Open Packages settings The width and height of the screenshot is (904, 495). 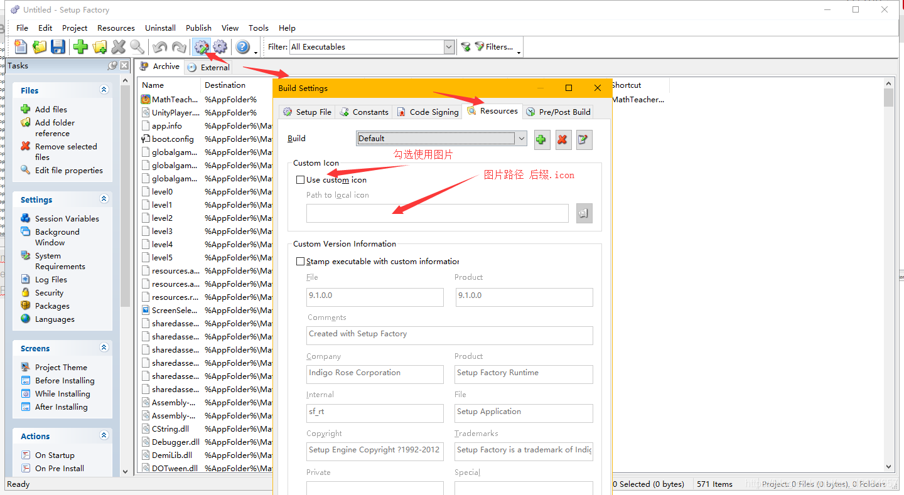(x=52, y=306)
